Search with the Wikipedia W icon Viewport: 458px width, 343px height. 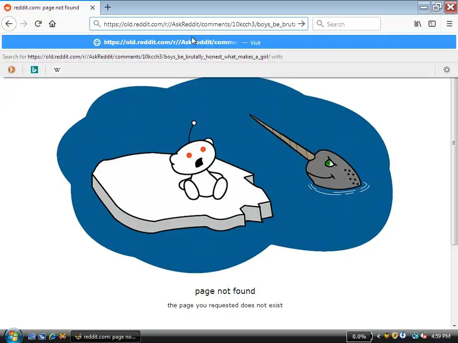[57, 70]
